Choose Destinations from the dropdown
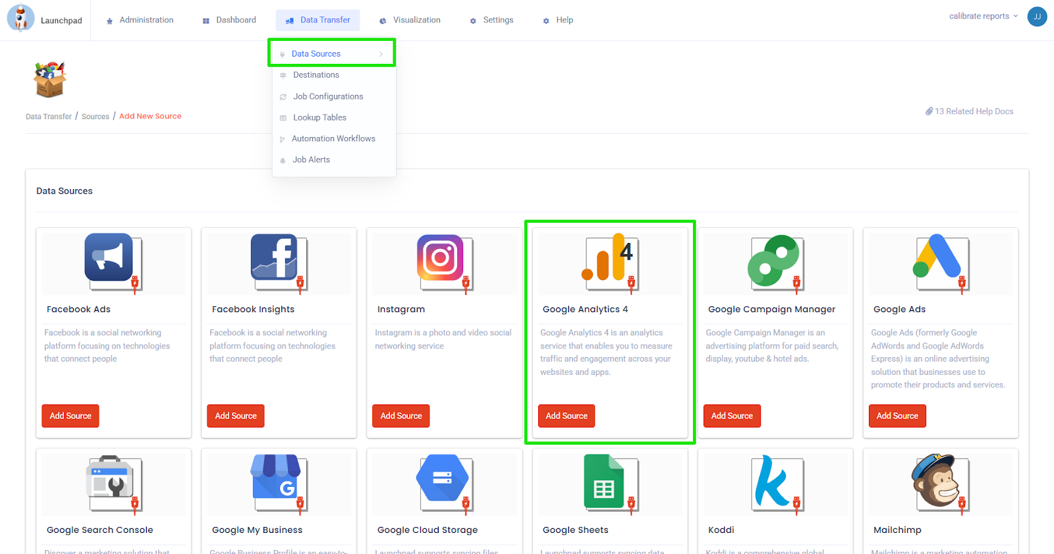 point(316,75)
